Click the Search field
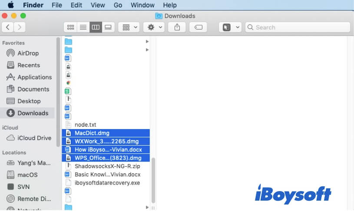 coord(298,27)
